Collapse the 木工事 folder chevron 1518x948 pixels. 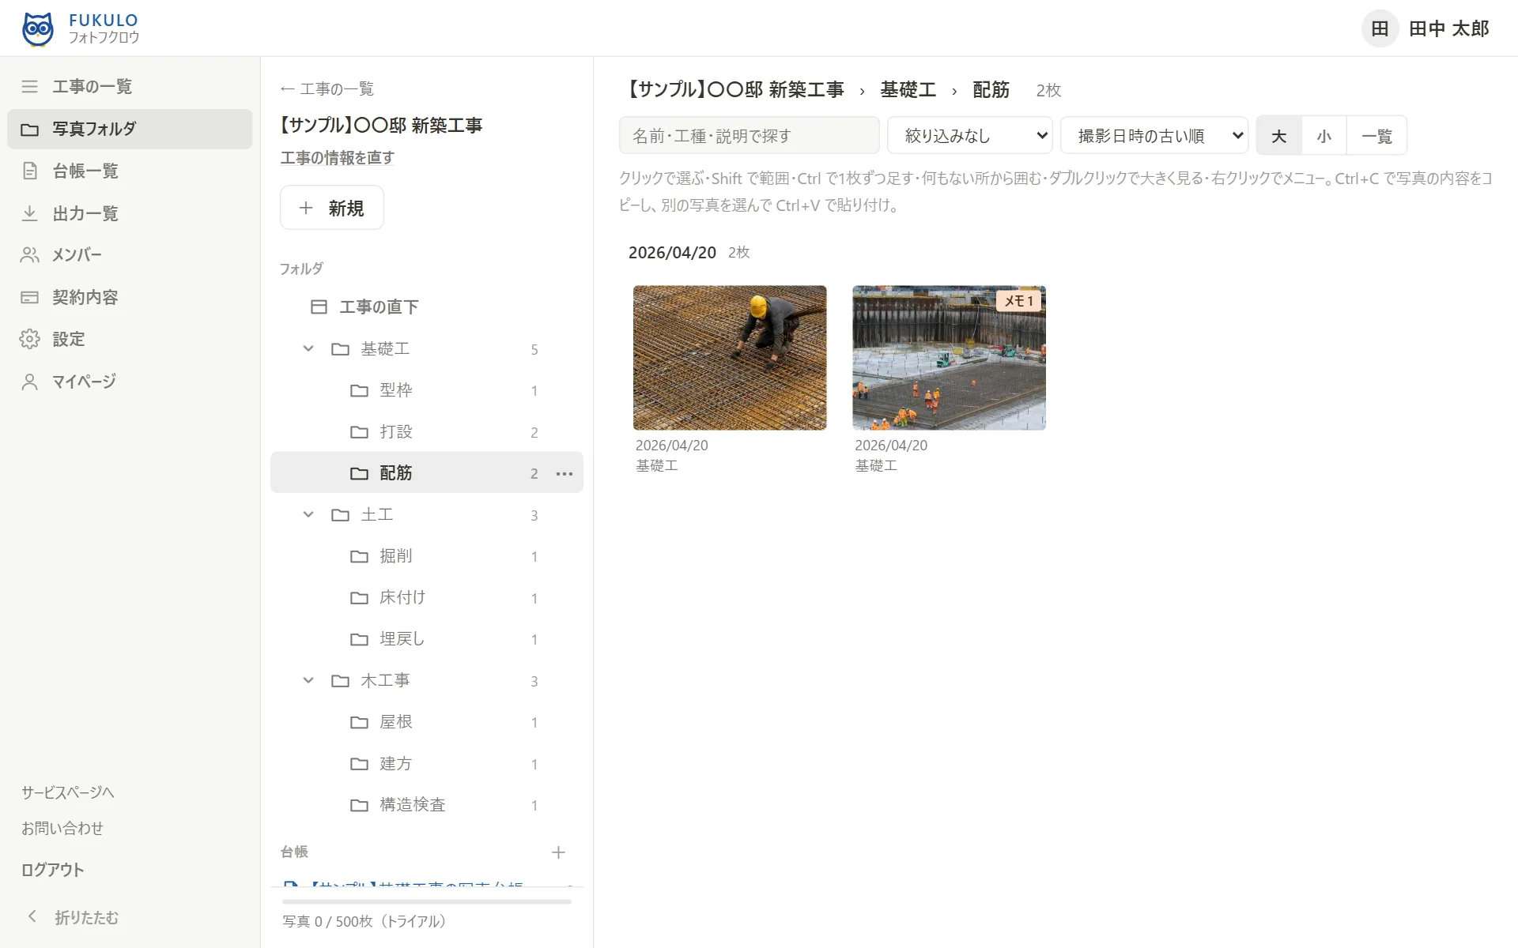click(x=308, y=680)
